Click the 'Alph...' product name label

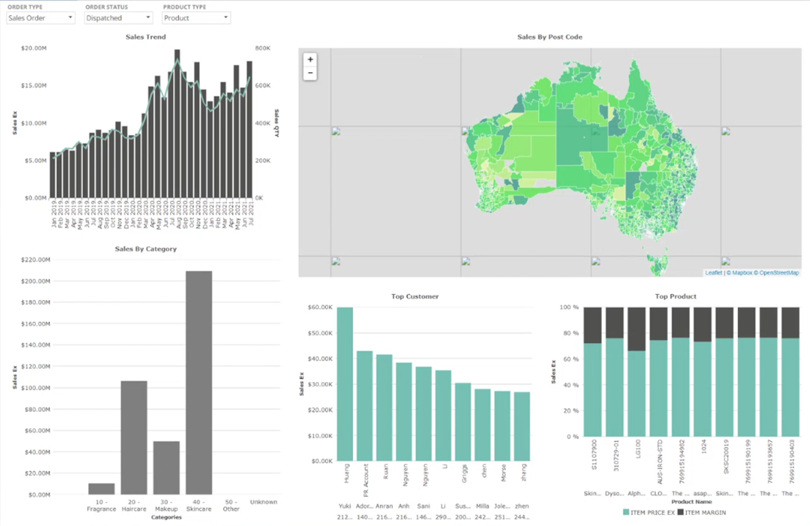click(x=637, y=494)
